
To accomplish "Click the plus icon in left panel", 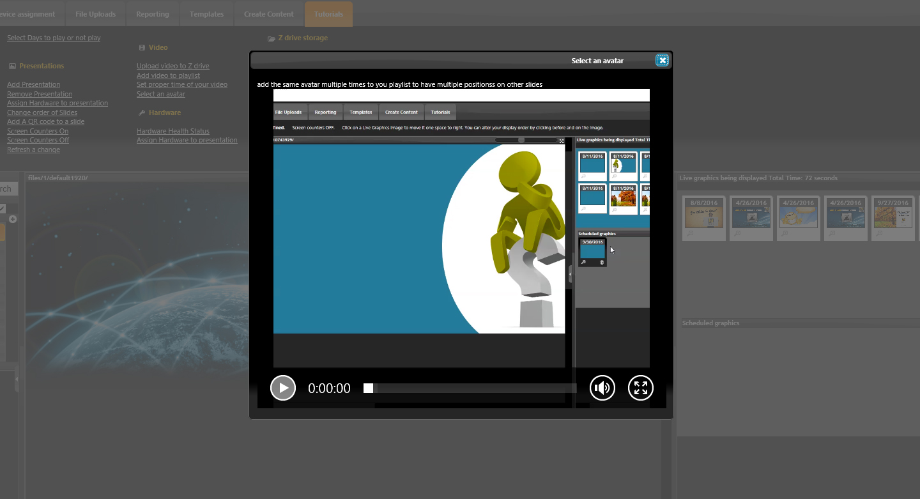I will click(x=12, y=219).
